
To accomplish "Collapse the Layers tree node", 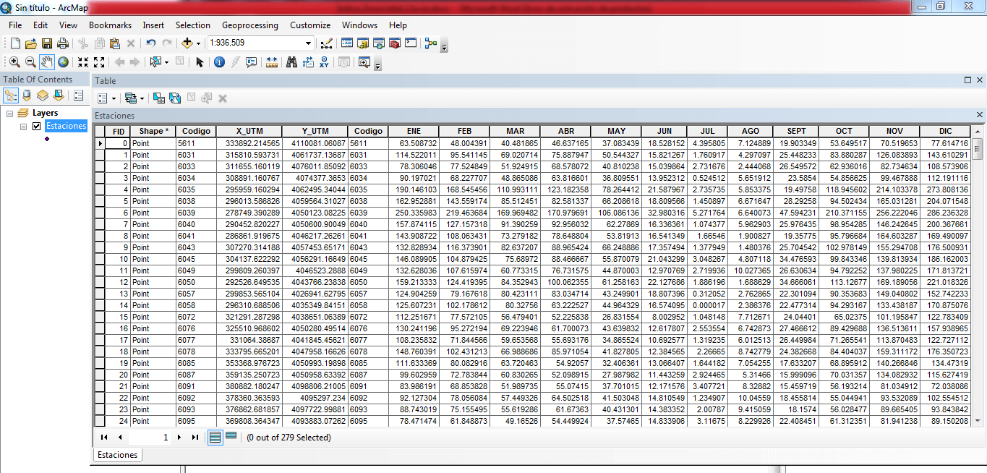I will (x=10, y=114).
